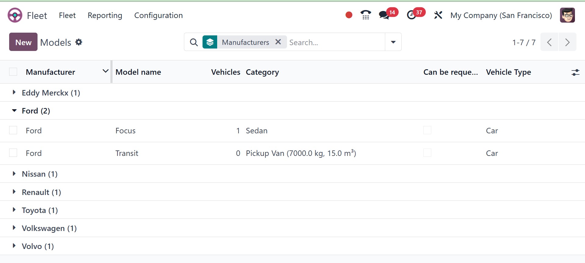Image resolution: width=585 pixels, height=263 pixels.
Task: Click the New button
Action: point(23,42)
